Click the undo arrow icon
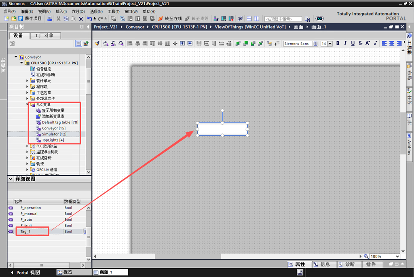This screenshot has width=414, height=277. click(x=89, y=19)
